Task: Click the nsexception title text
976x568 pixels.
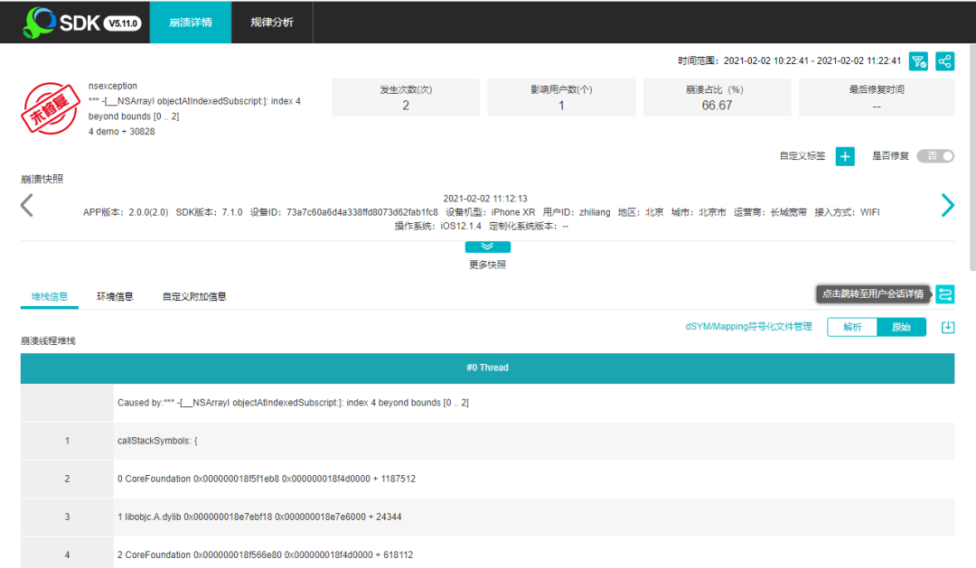Action: tap(113, 86)
